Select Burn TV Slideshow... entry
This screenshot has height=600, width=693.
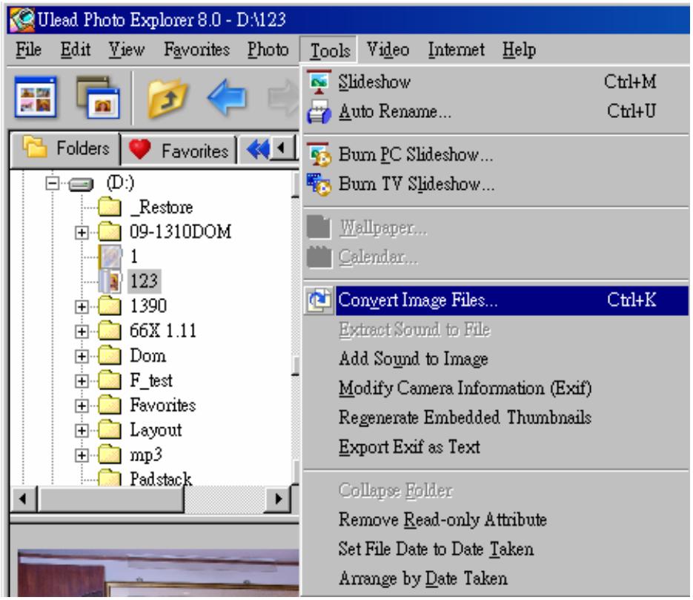point(495,184)
